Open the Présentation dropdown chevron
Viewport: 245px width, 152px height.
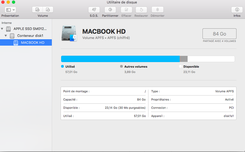[14, 10]
